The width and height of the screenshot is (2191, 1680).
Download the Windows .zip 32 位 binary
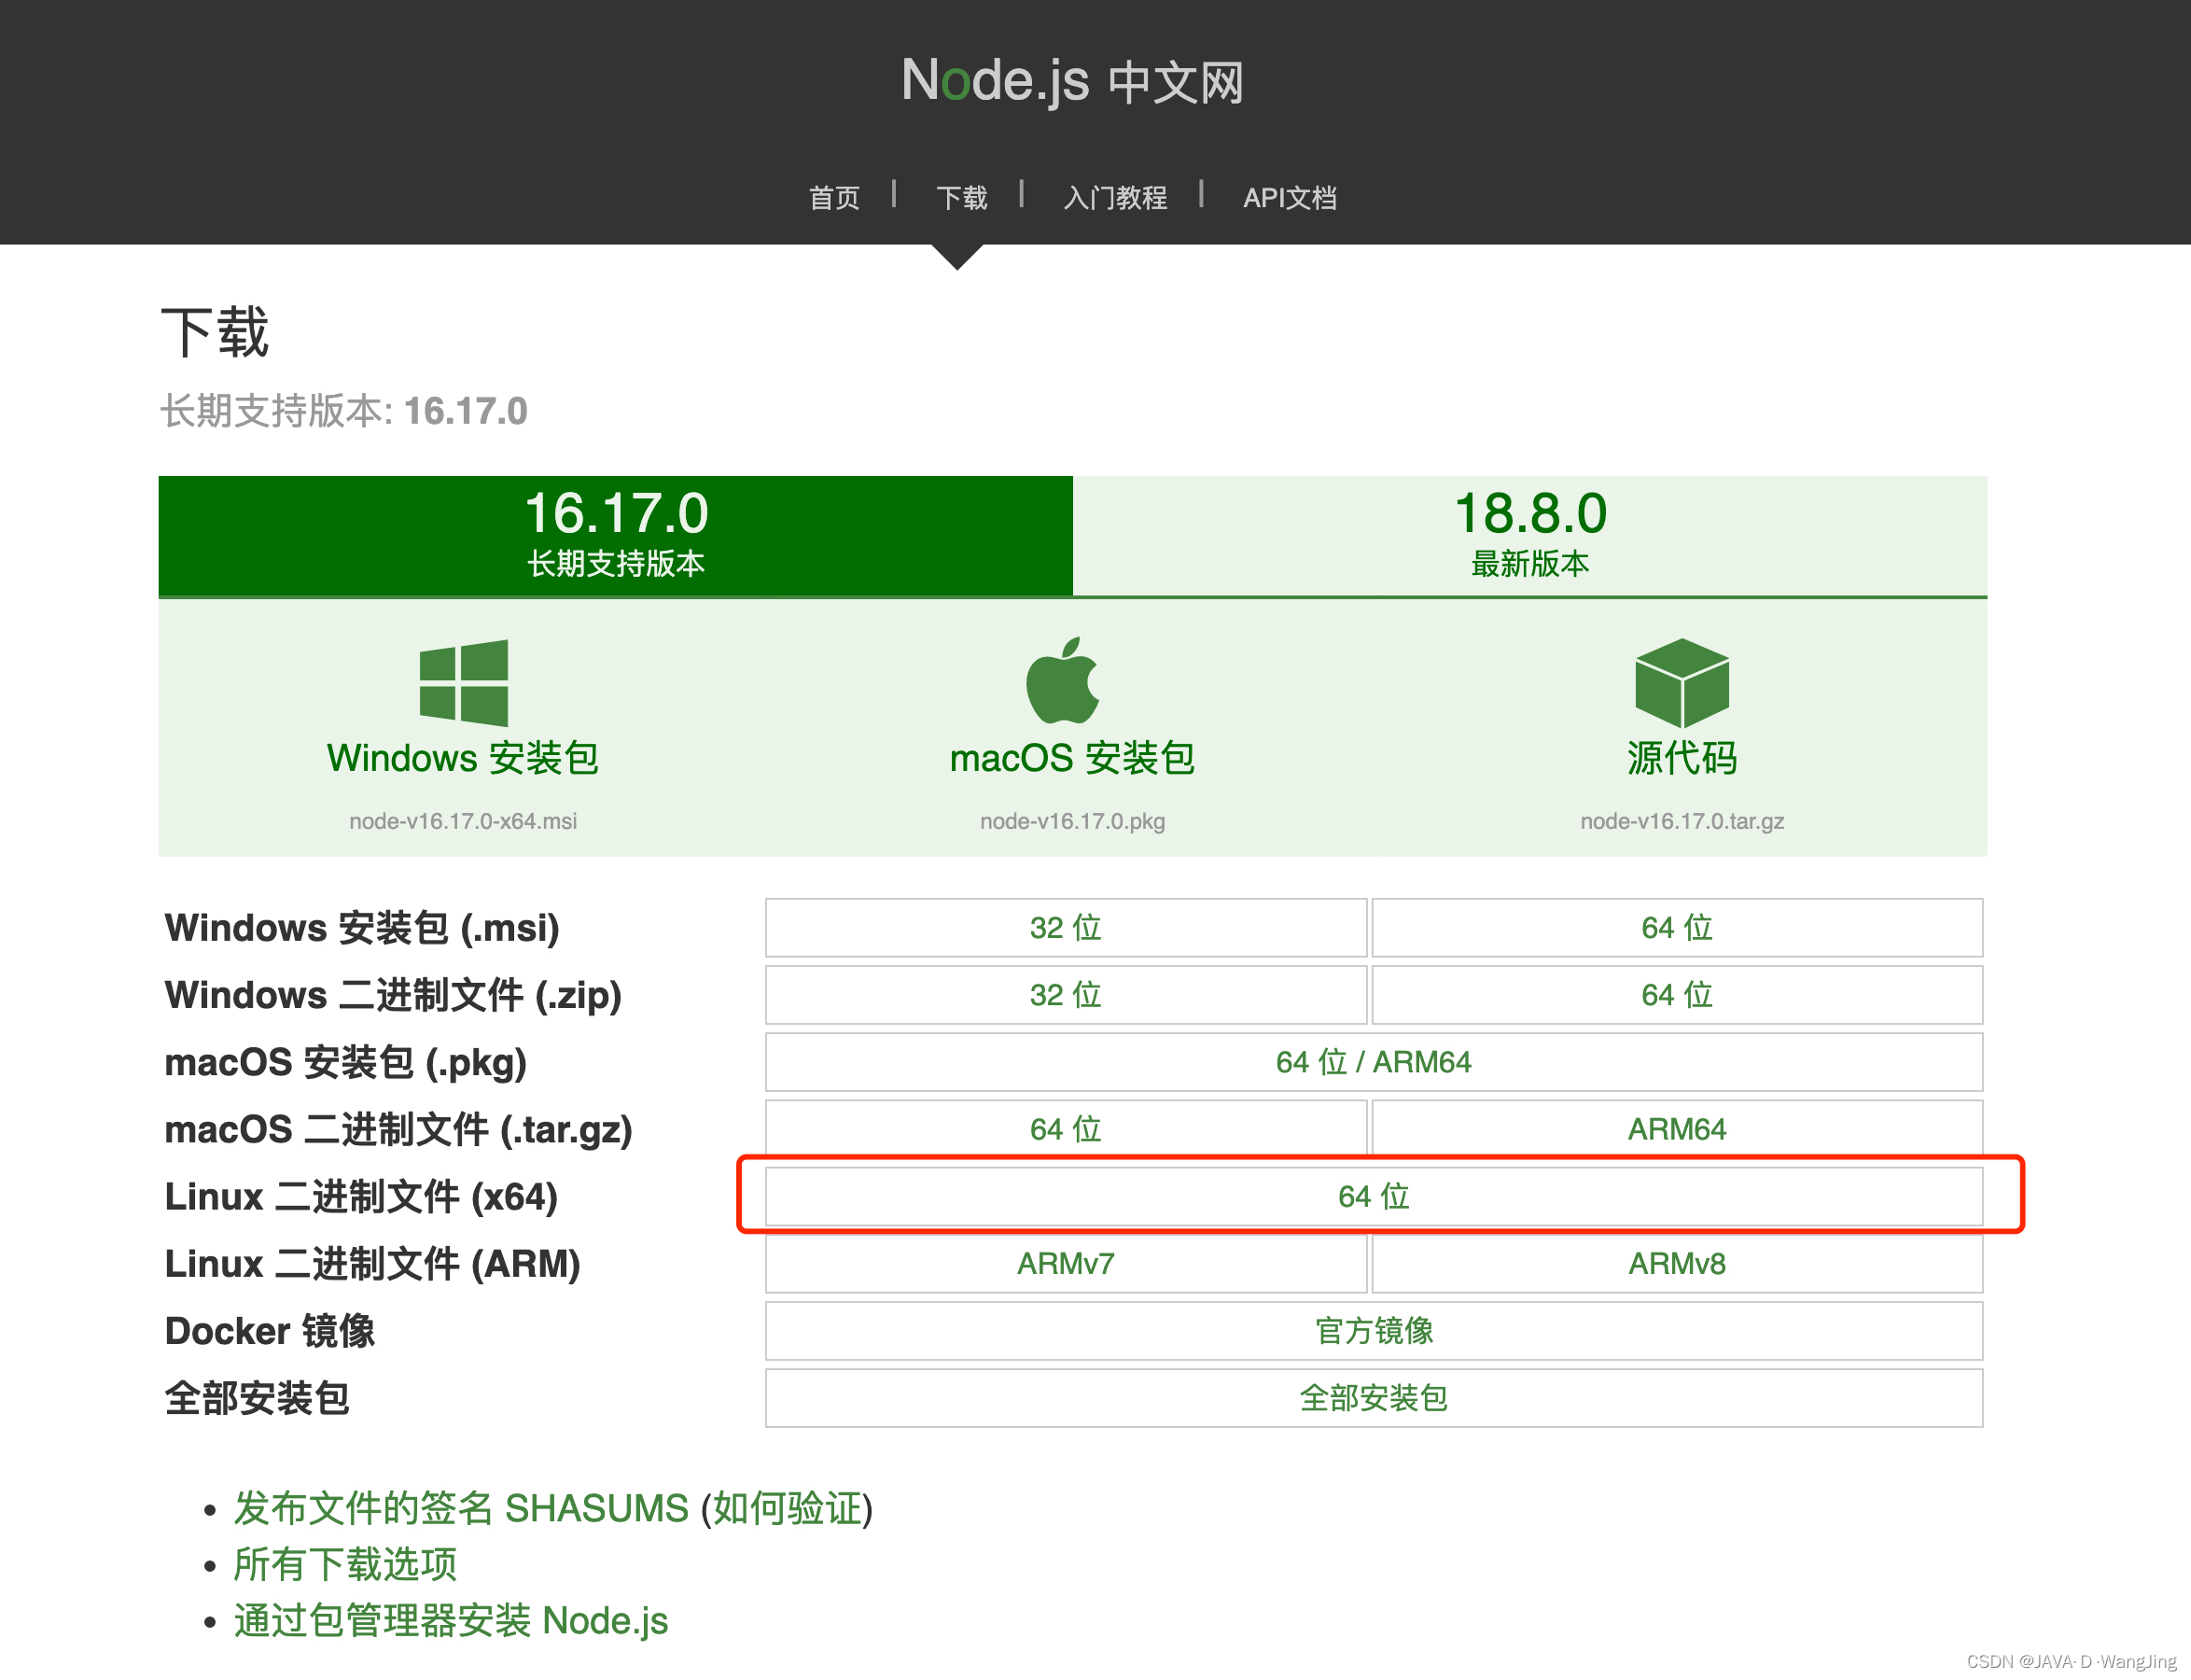click(x=1066, y=995)
